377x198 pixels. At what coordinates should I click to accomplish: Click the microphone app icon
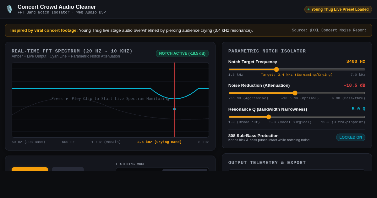9,9
